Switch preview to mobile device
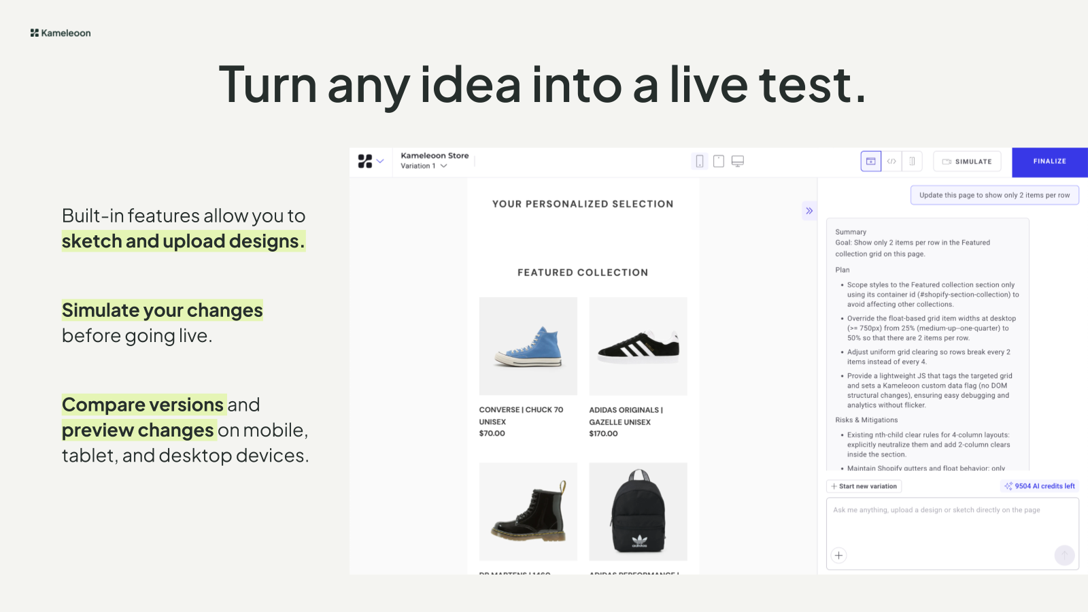The height and width of the screenshot is (612, 1088). [699, 161]
